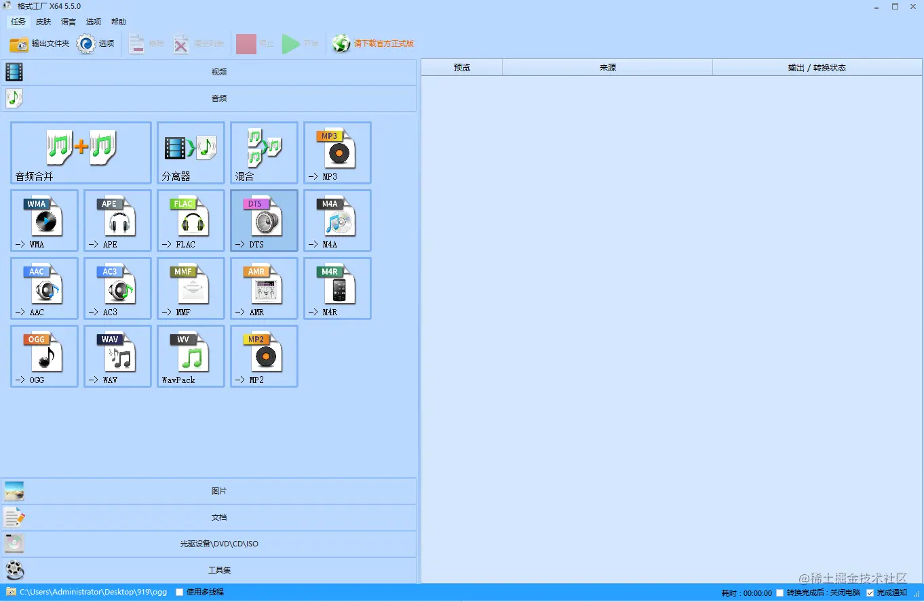Click the 输出 / 转换状态 column header
This screenshot has height=602, width=924.
point(817,67)
